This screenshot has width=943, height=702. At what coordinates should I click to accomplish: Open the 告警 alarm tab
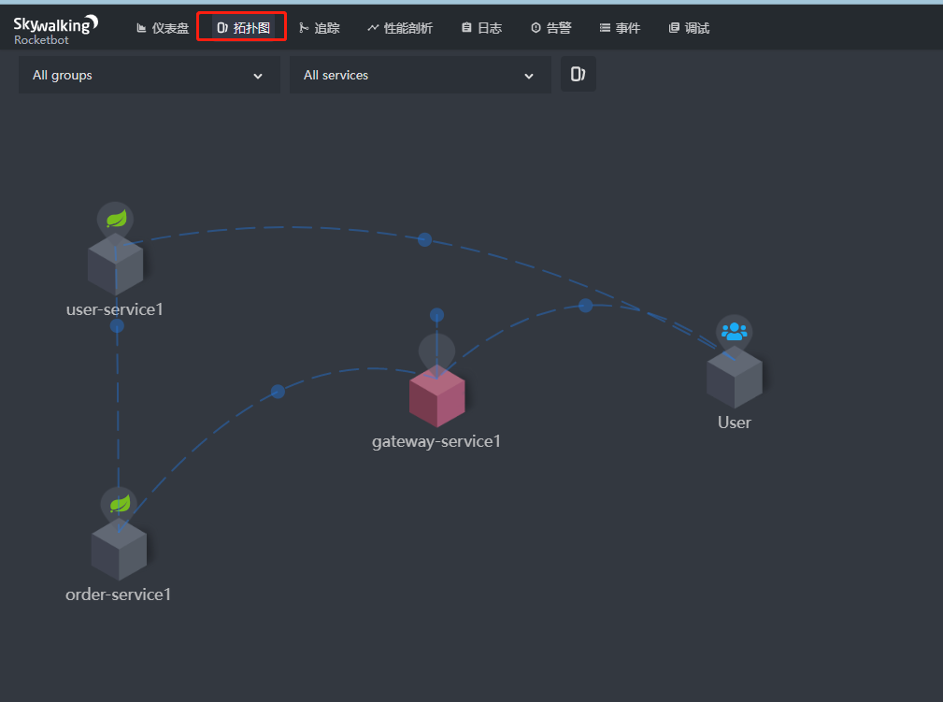tap(550, 28)
